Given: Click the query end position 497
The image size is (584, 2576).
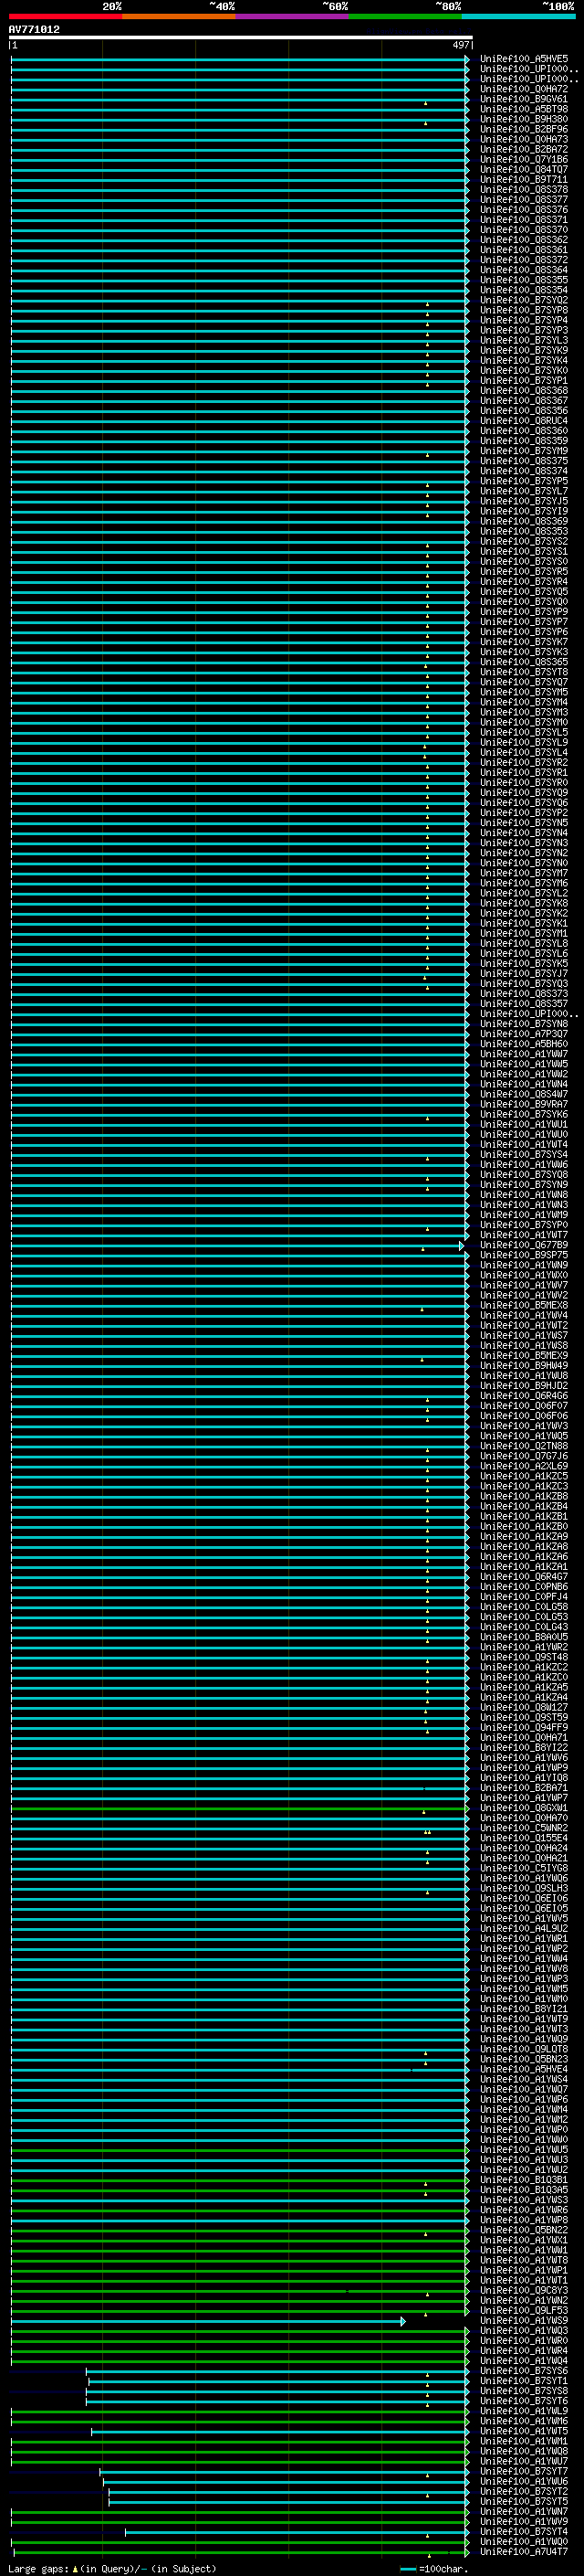Looking at the screenshot, I should [460, 45].
